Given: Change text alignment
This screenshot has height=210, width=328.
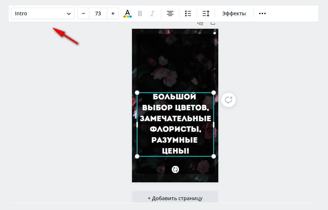Looking at the screenshot, I should tap(170, 13).
